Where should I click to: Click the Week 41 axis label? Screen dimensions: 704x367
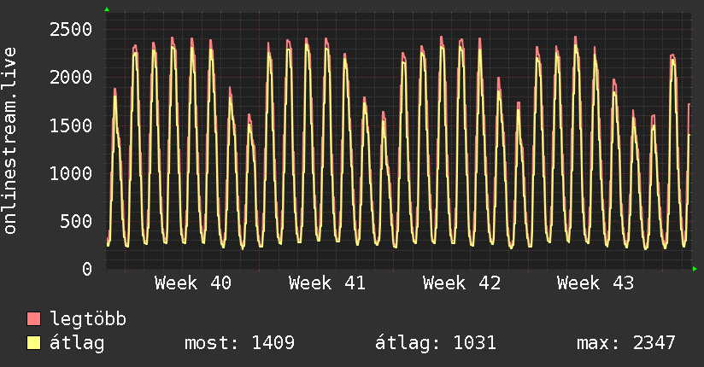[x=327, y=283]
